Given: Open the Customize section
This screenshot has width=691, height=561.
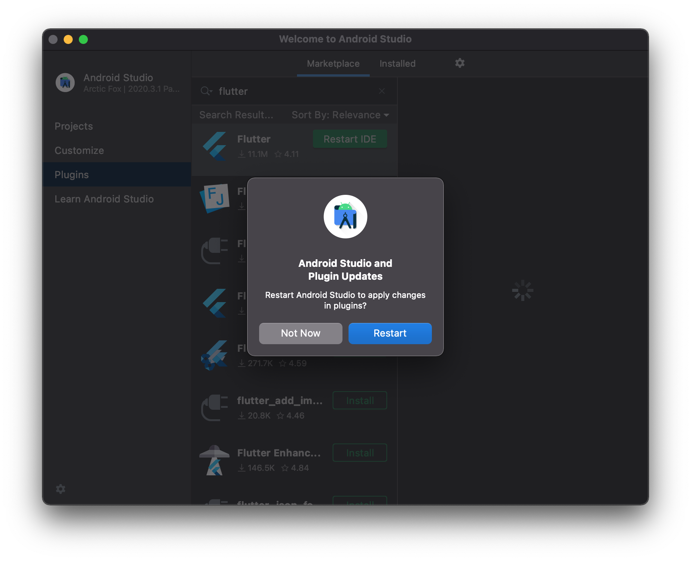Looking at the screenshot, I should 117,150.
